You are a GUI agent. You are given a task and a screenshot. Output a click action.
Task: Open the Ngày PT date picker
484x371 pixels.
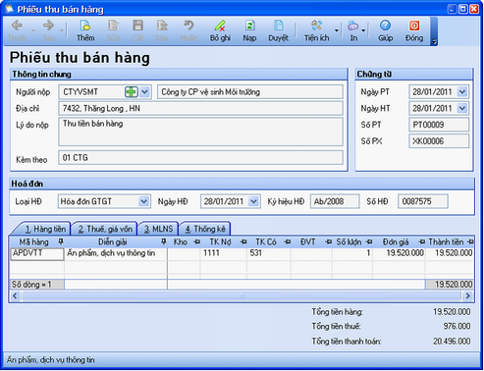[462, 92]
